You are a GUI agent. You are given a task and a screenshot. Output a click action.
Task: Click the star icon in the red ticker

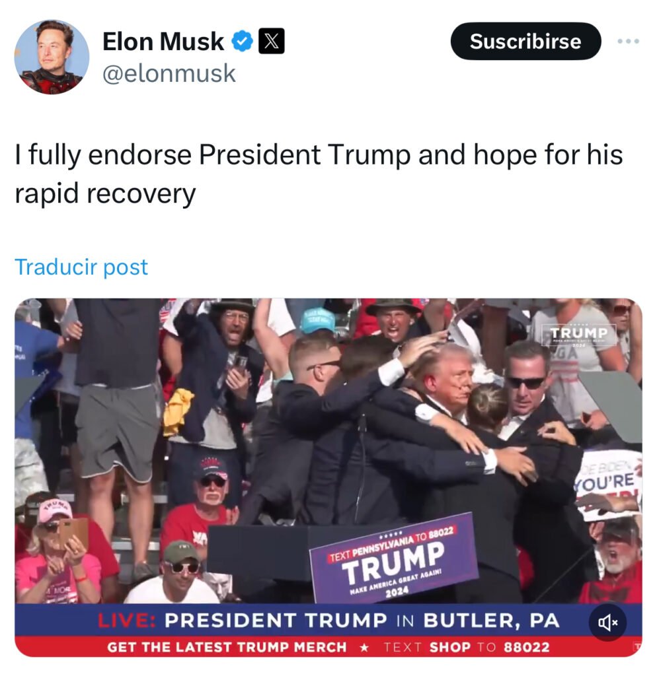[365, 647]
